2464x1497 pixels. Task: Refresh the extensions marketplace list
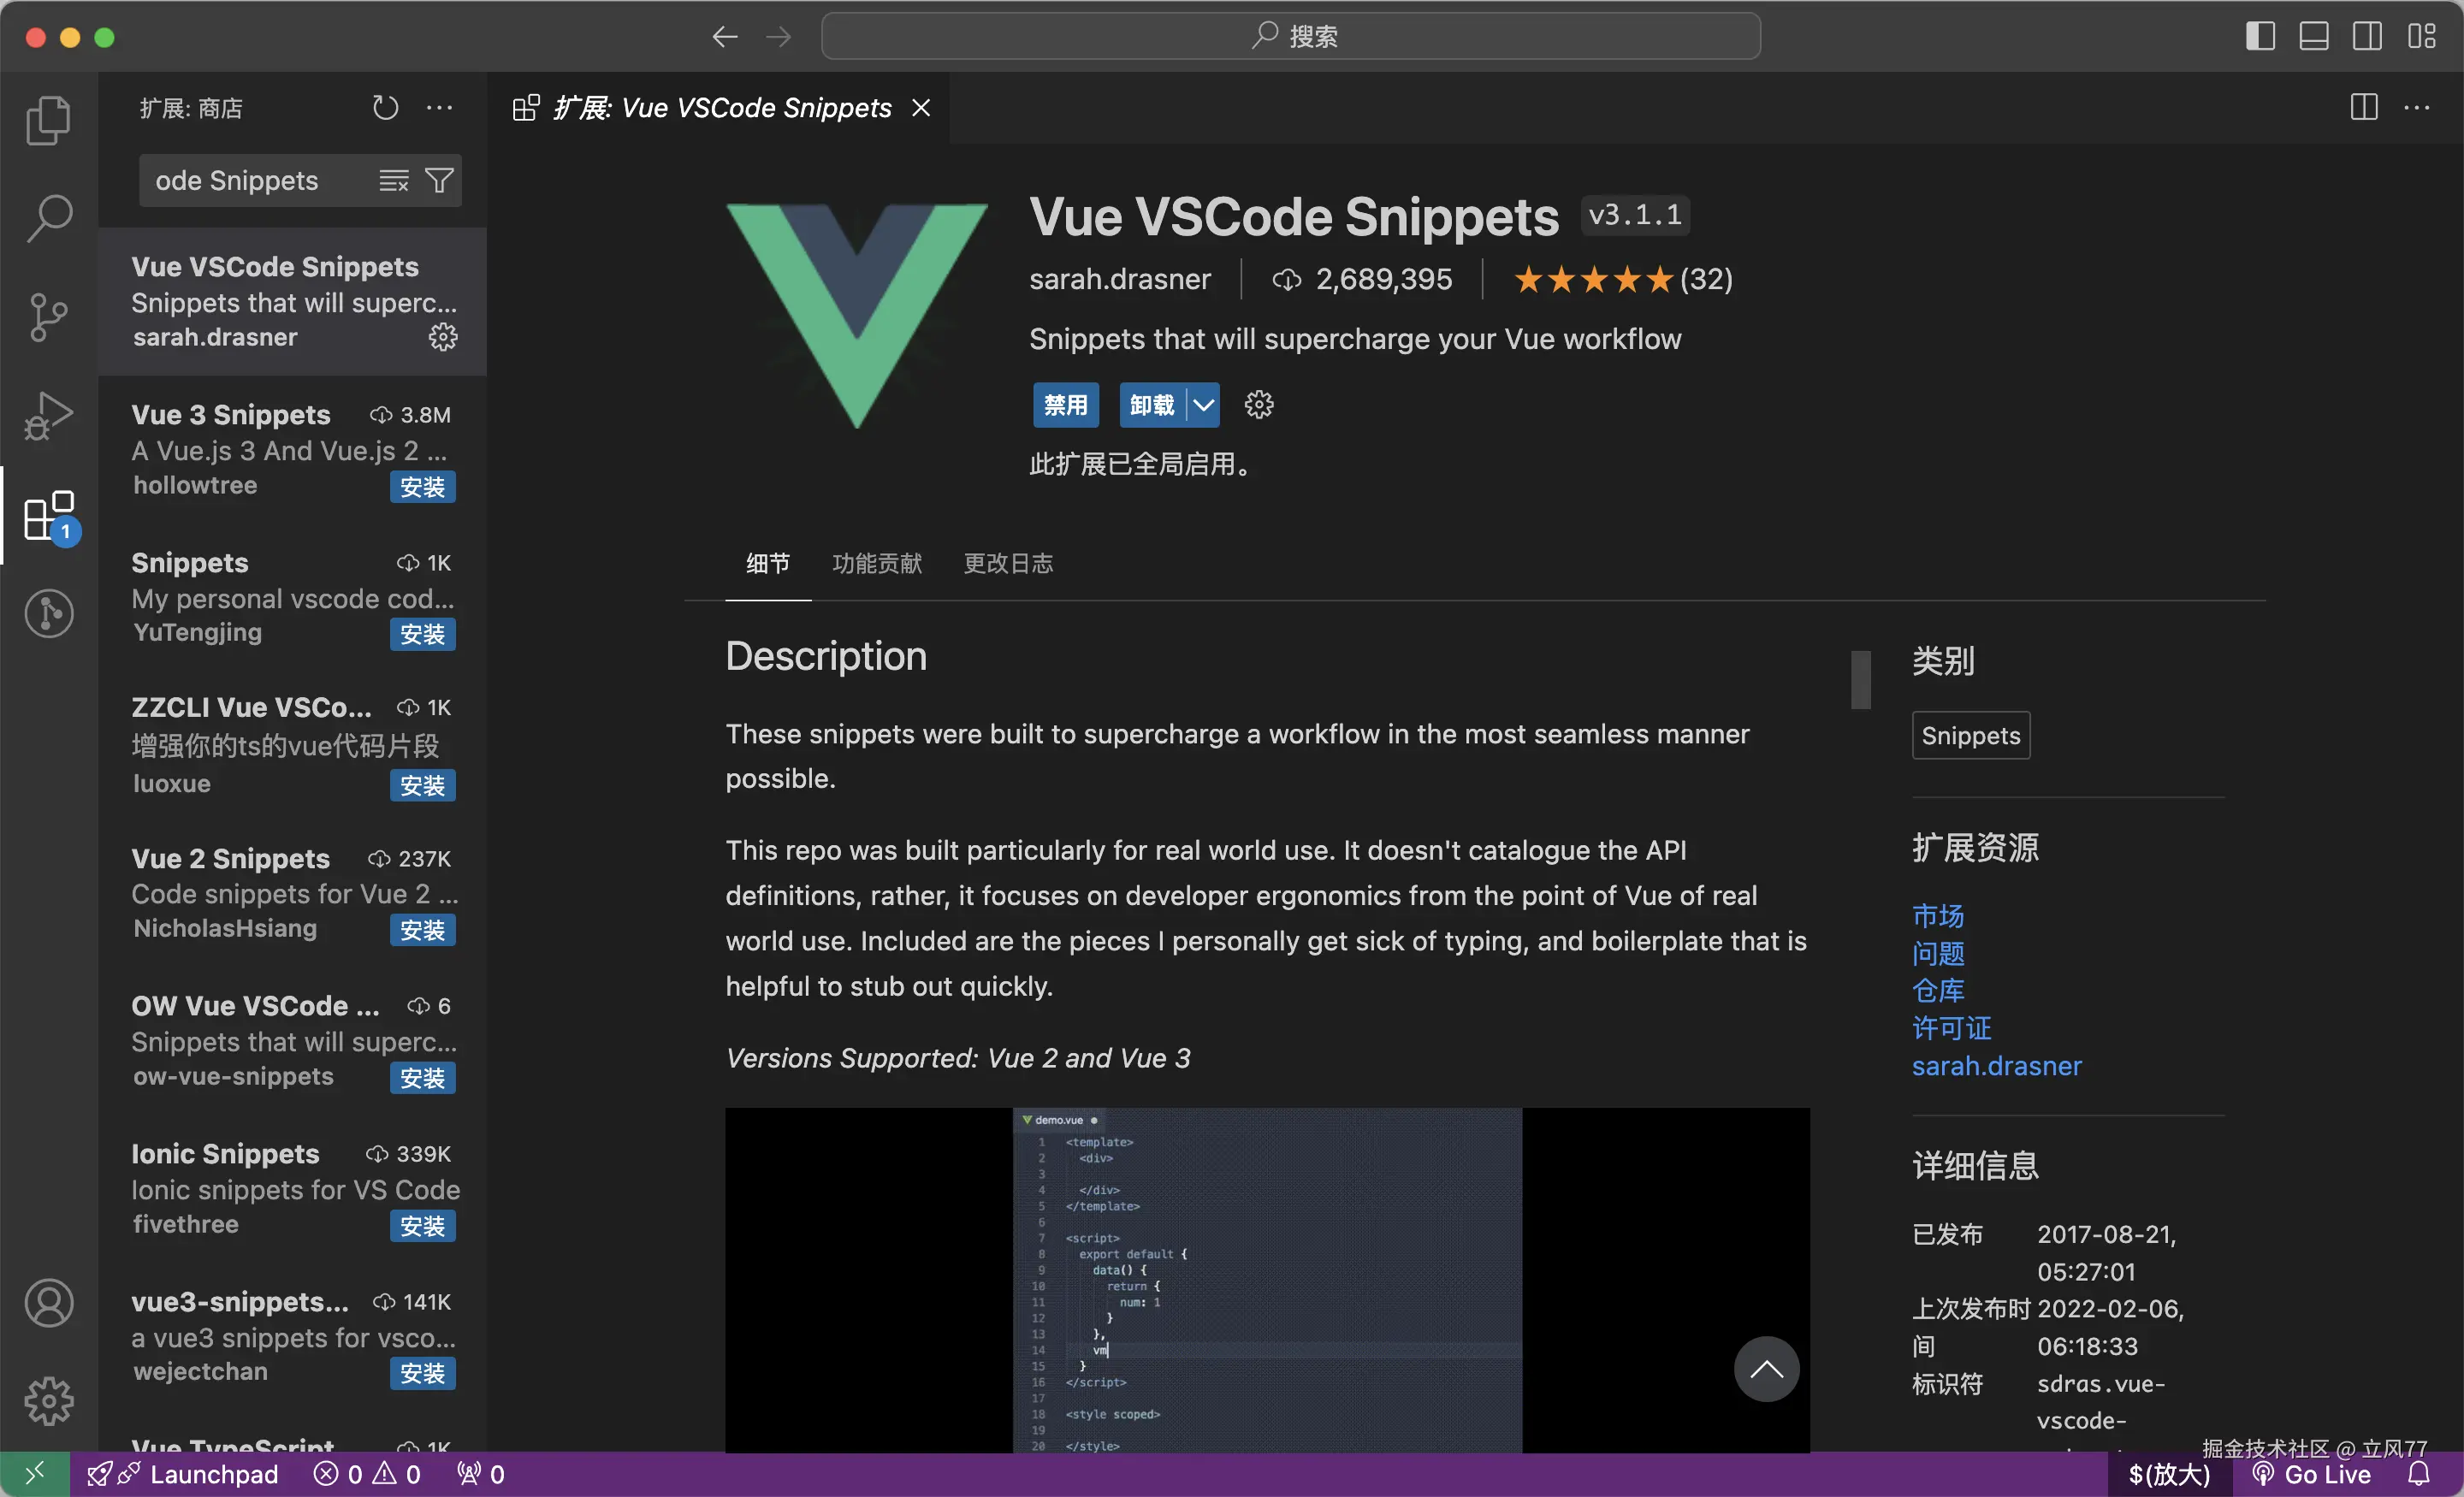pos(385,108)
